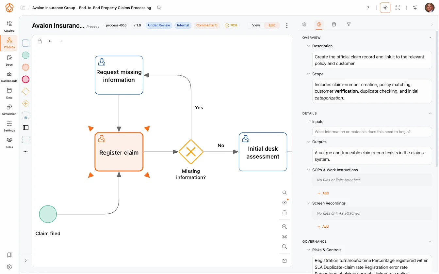Collapse the GOVERNANCE section
The height and width of the screenshot is (274, 439).
(430, 242)
